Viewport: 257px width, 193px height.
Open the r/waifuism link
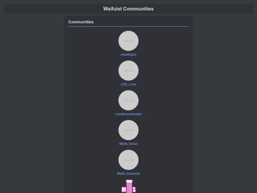(x=128, y=55)
